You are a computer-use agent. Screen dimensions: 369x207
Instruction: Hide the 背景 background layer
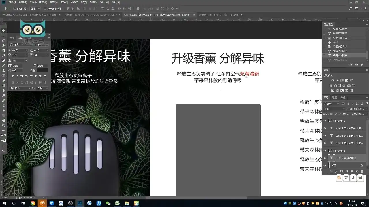tap(324, 166)
